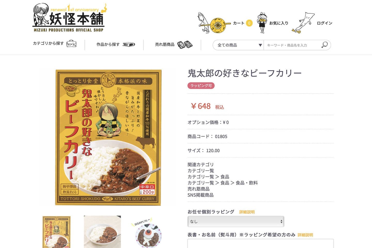Click the book icon by 作品から探す
The height and width of the screenshot is (248, 372).
click(x=129, y=44)
